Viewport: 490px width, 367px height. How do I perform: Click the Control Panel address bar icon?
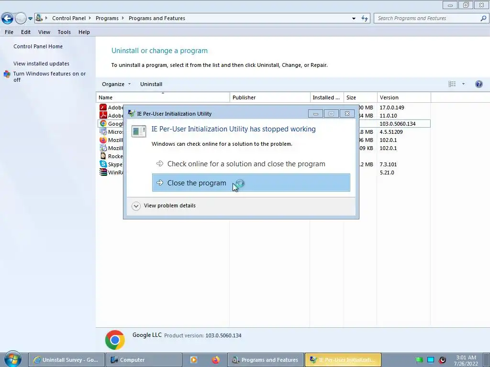tap(39, 18)
